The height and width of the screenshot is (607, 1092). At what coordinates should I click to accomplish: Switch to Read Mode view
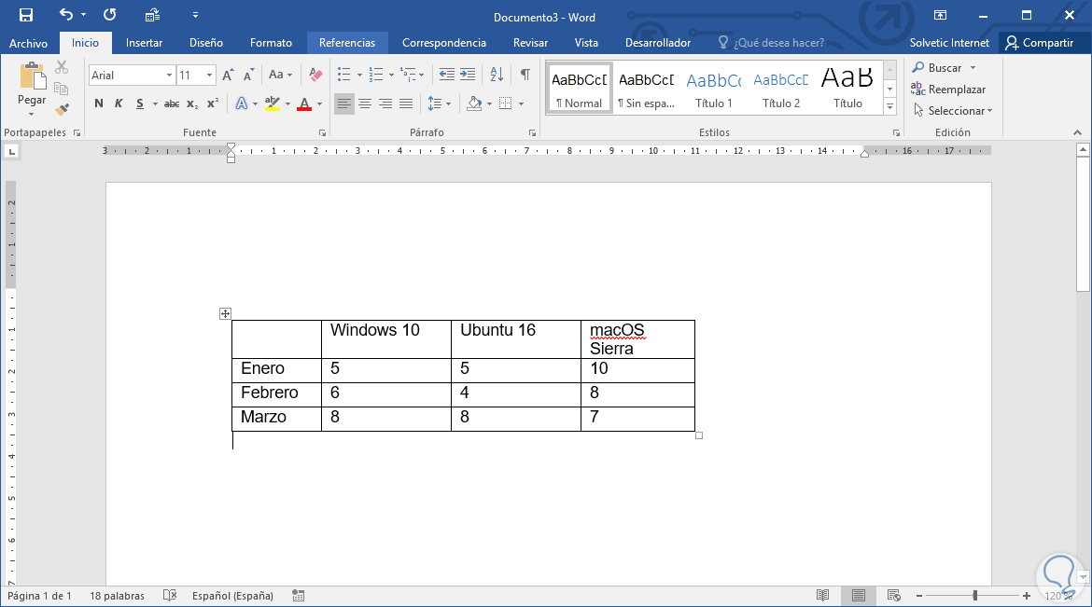(822, 595)
